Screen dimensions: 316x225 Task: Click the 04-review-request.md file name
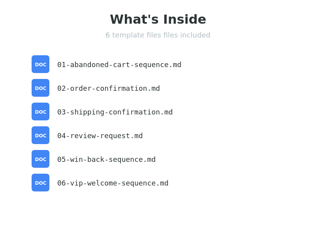(100, 136)
